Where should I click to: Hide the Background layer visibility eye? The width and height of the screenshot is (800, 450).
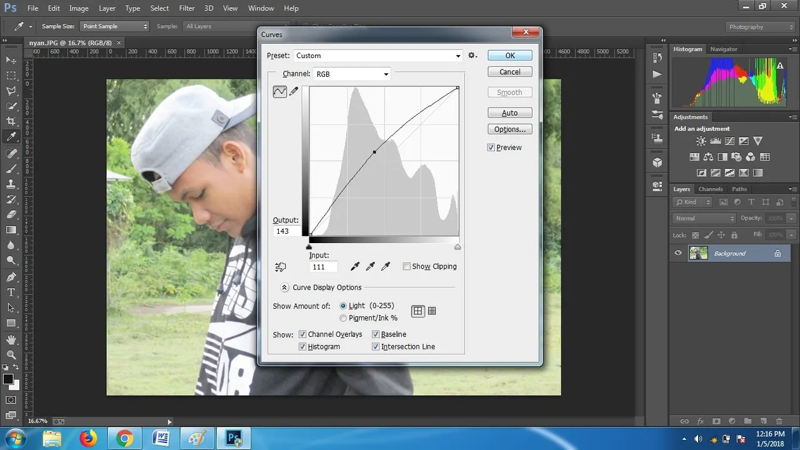coord(678,253)
